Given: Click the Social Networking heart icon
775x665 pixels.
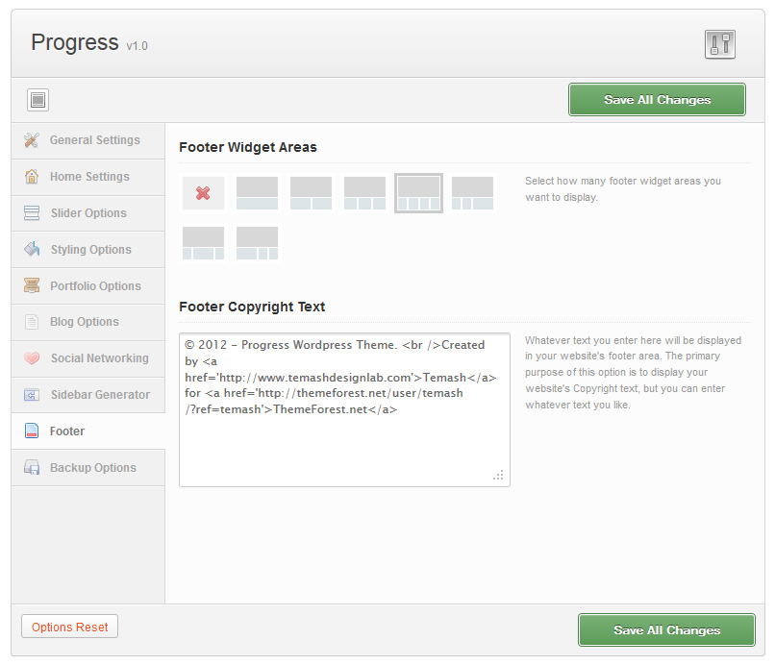Looking at the screenshot, I should point(32,358).
